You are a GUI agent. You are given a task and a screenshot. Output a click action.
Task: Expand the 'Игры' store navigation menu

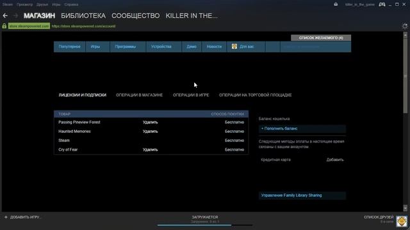pyautogui.click(x=97, y=47)
